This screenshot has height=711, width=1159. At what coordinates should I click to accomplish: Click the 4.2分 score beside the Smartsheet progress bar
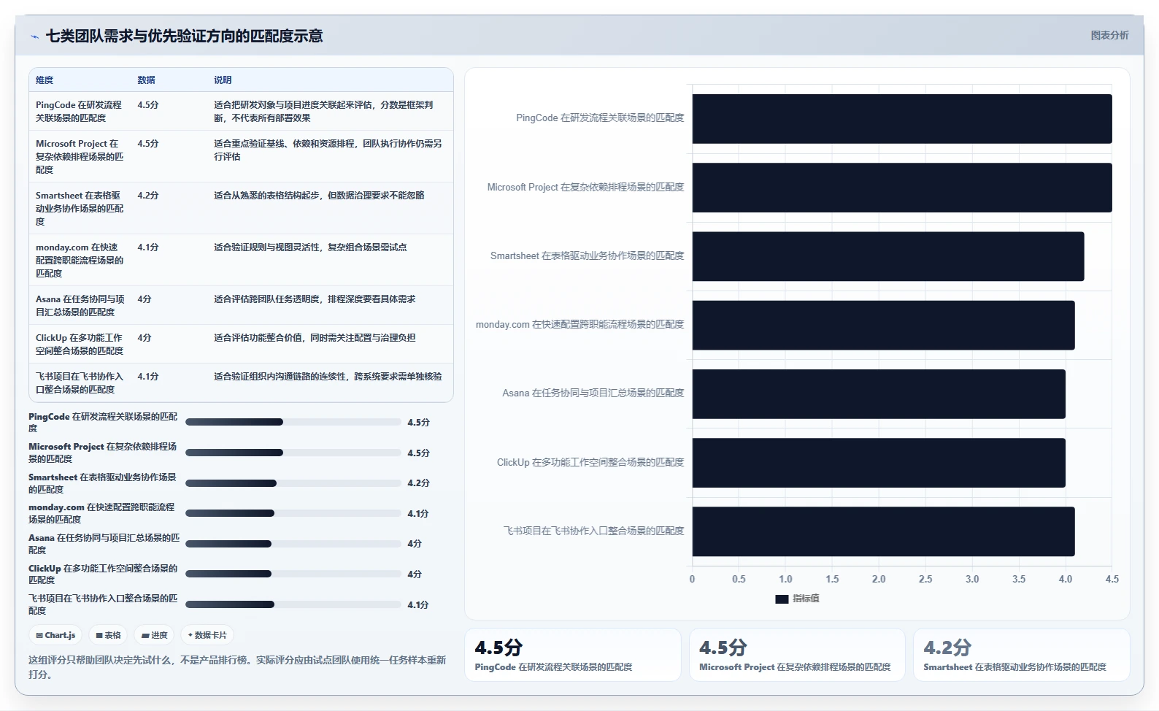tap(419, 483)
